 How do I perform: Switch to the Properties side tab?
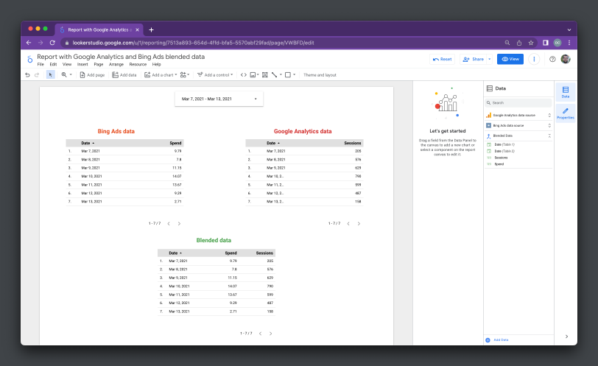click(x=566, y=113)
